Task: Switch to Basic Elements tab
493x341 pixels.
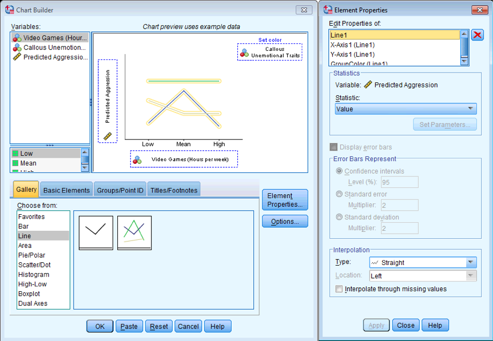Action: 66,190
